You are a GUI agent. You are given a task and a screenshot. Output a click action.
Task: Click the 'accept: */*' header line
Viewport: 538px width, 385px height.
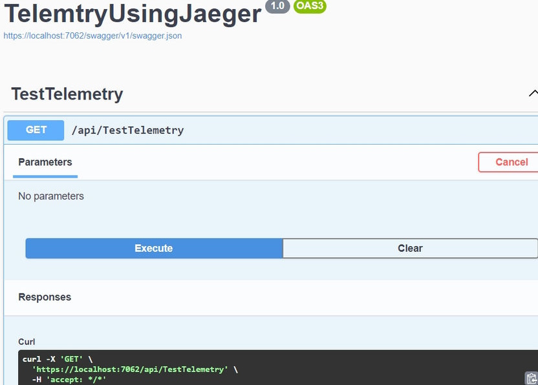pyautogui.click(x=76, y=380)
